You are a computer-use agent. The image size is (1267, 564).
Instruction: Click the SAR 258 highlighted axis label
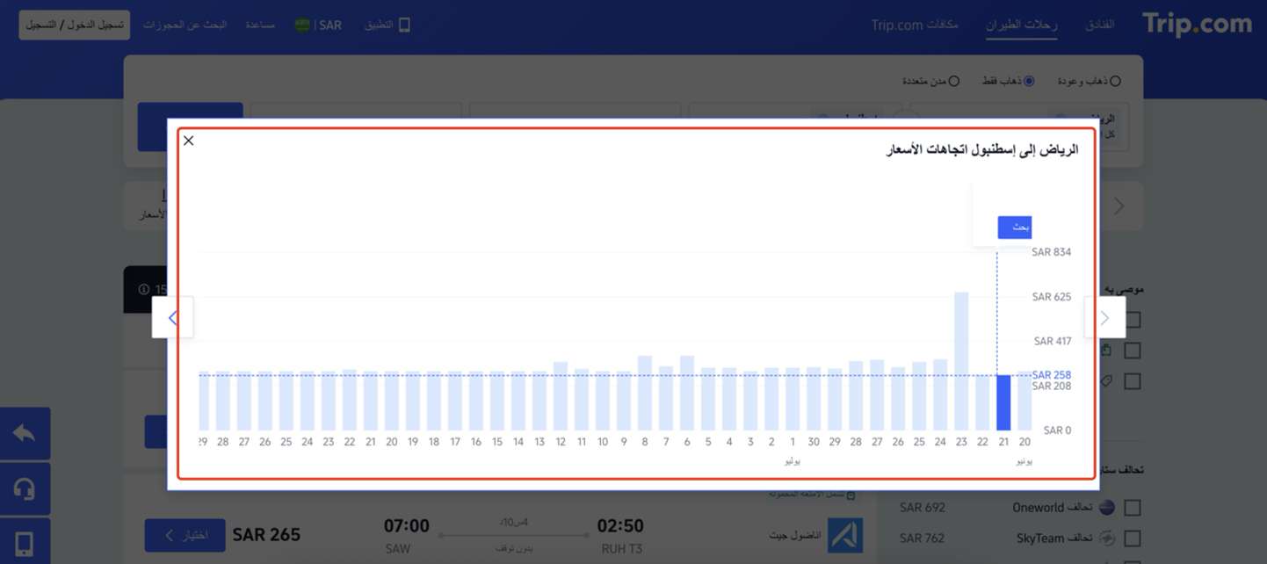[x=1052, y=375]
